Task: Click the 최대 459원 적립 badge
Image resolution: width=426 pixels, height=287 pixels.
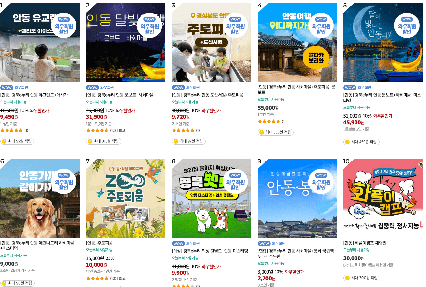Action: [x=361, y=142]
